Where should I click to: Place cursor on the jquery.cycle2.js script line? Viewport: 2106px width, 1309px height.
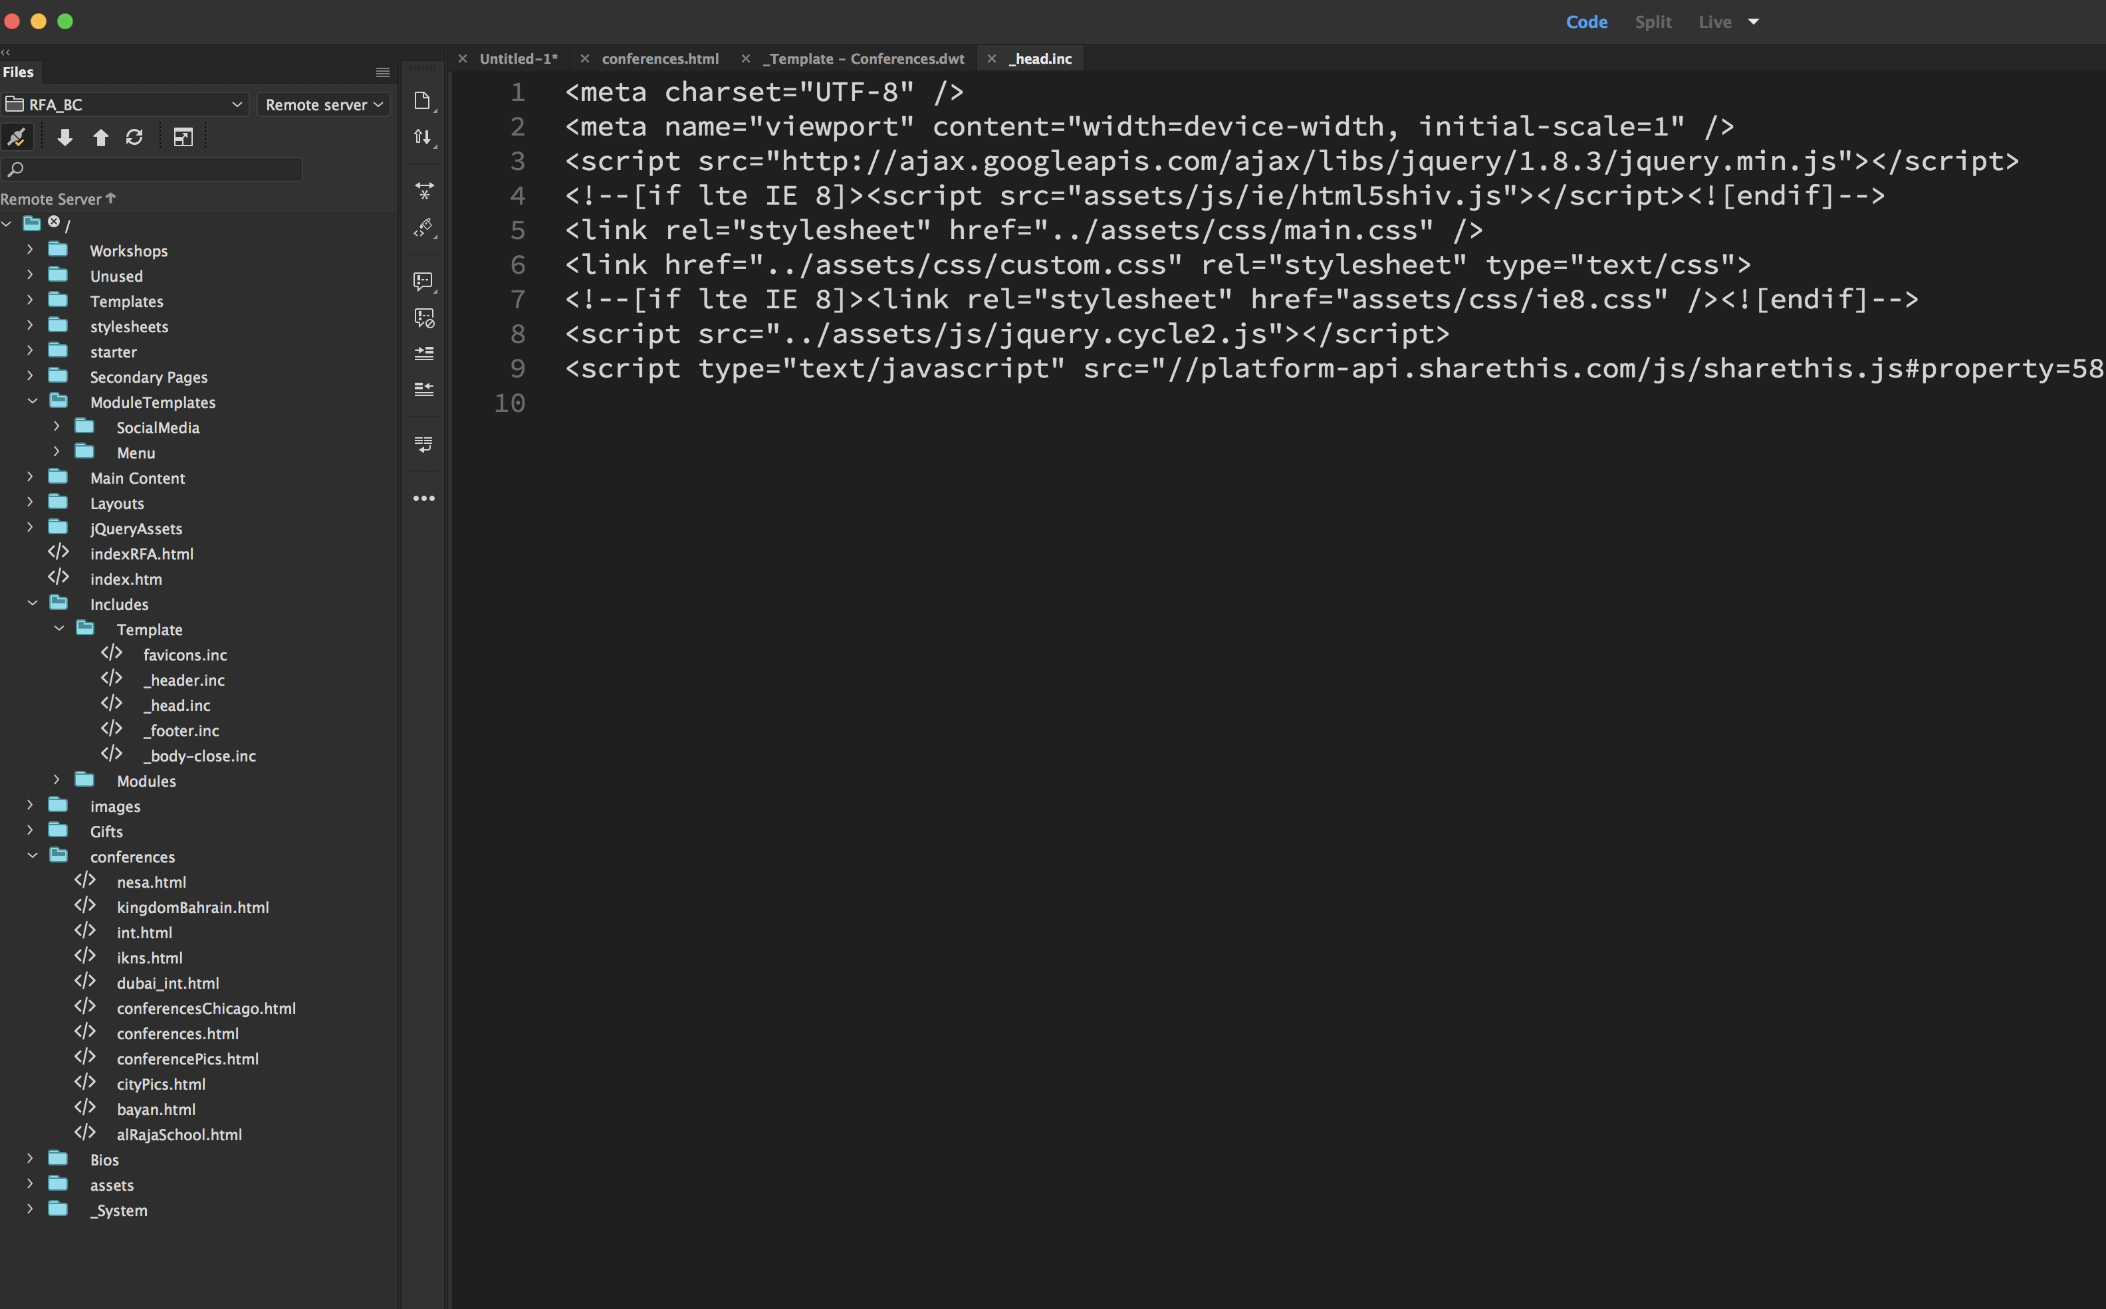pos(1006,334)
